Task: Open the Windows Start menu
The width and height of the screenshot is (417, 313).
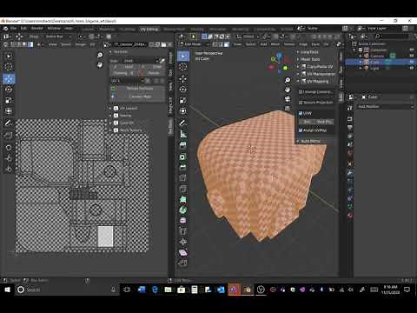Action: click(7, 290)
